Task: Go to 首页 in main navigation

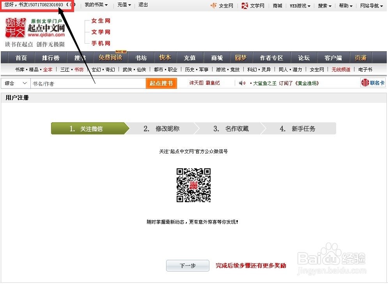Action: 21,58
